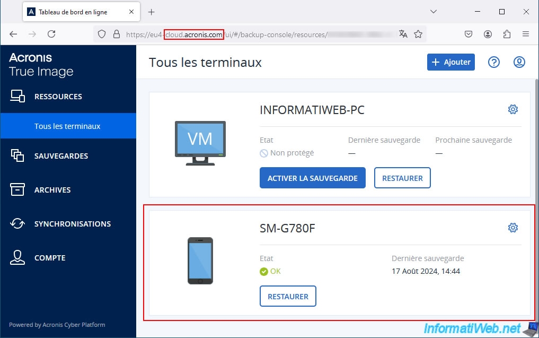
Task: Click the INFORMATIWEB-PC device name
Action: pyautogui.click(x=312, y=110)
